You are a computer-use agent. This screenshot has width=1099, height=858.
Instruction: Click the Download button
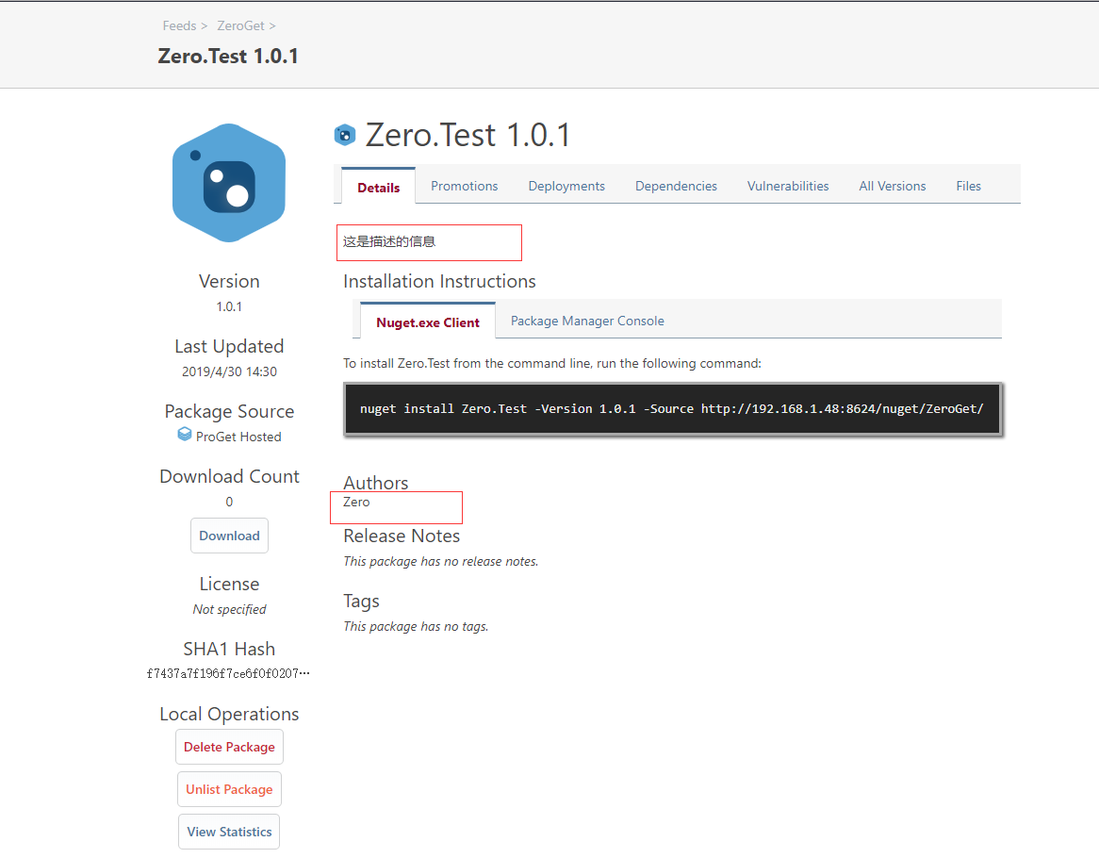tap(229, 536)
